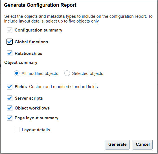
Task: Click the Global functions label text
Action: coord(31,42)
